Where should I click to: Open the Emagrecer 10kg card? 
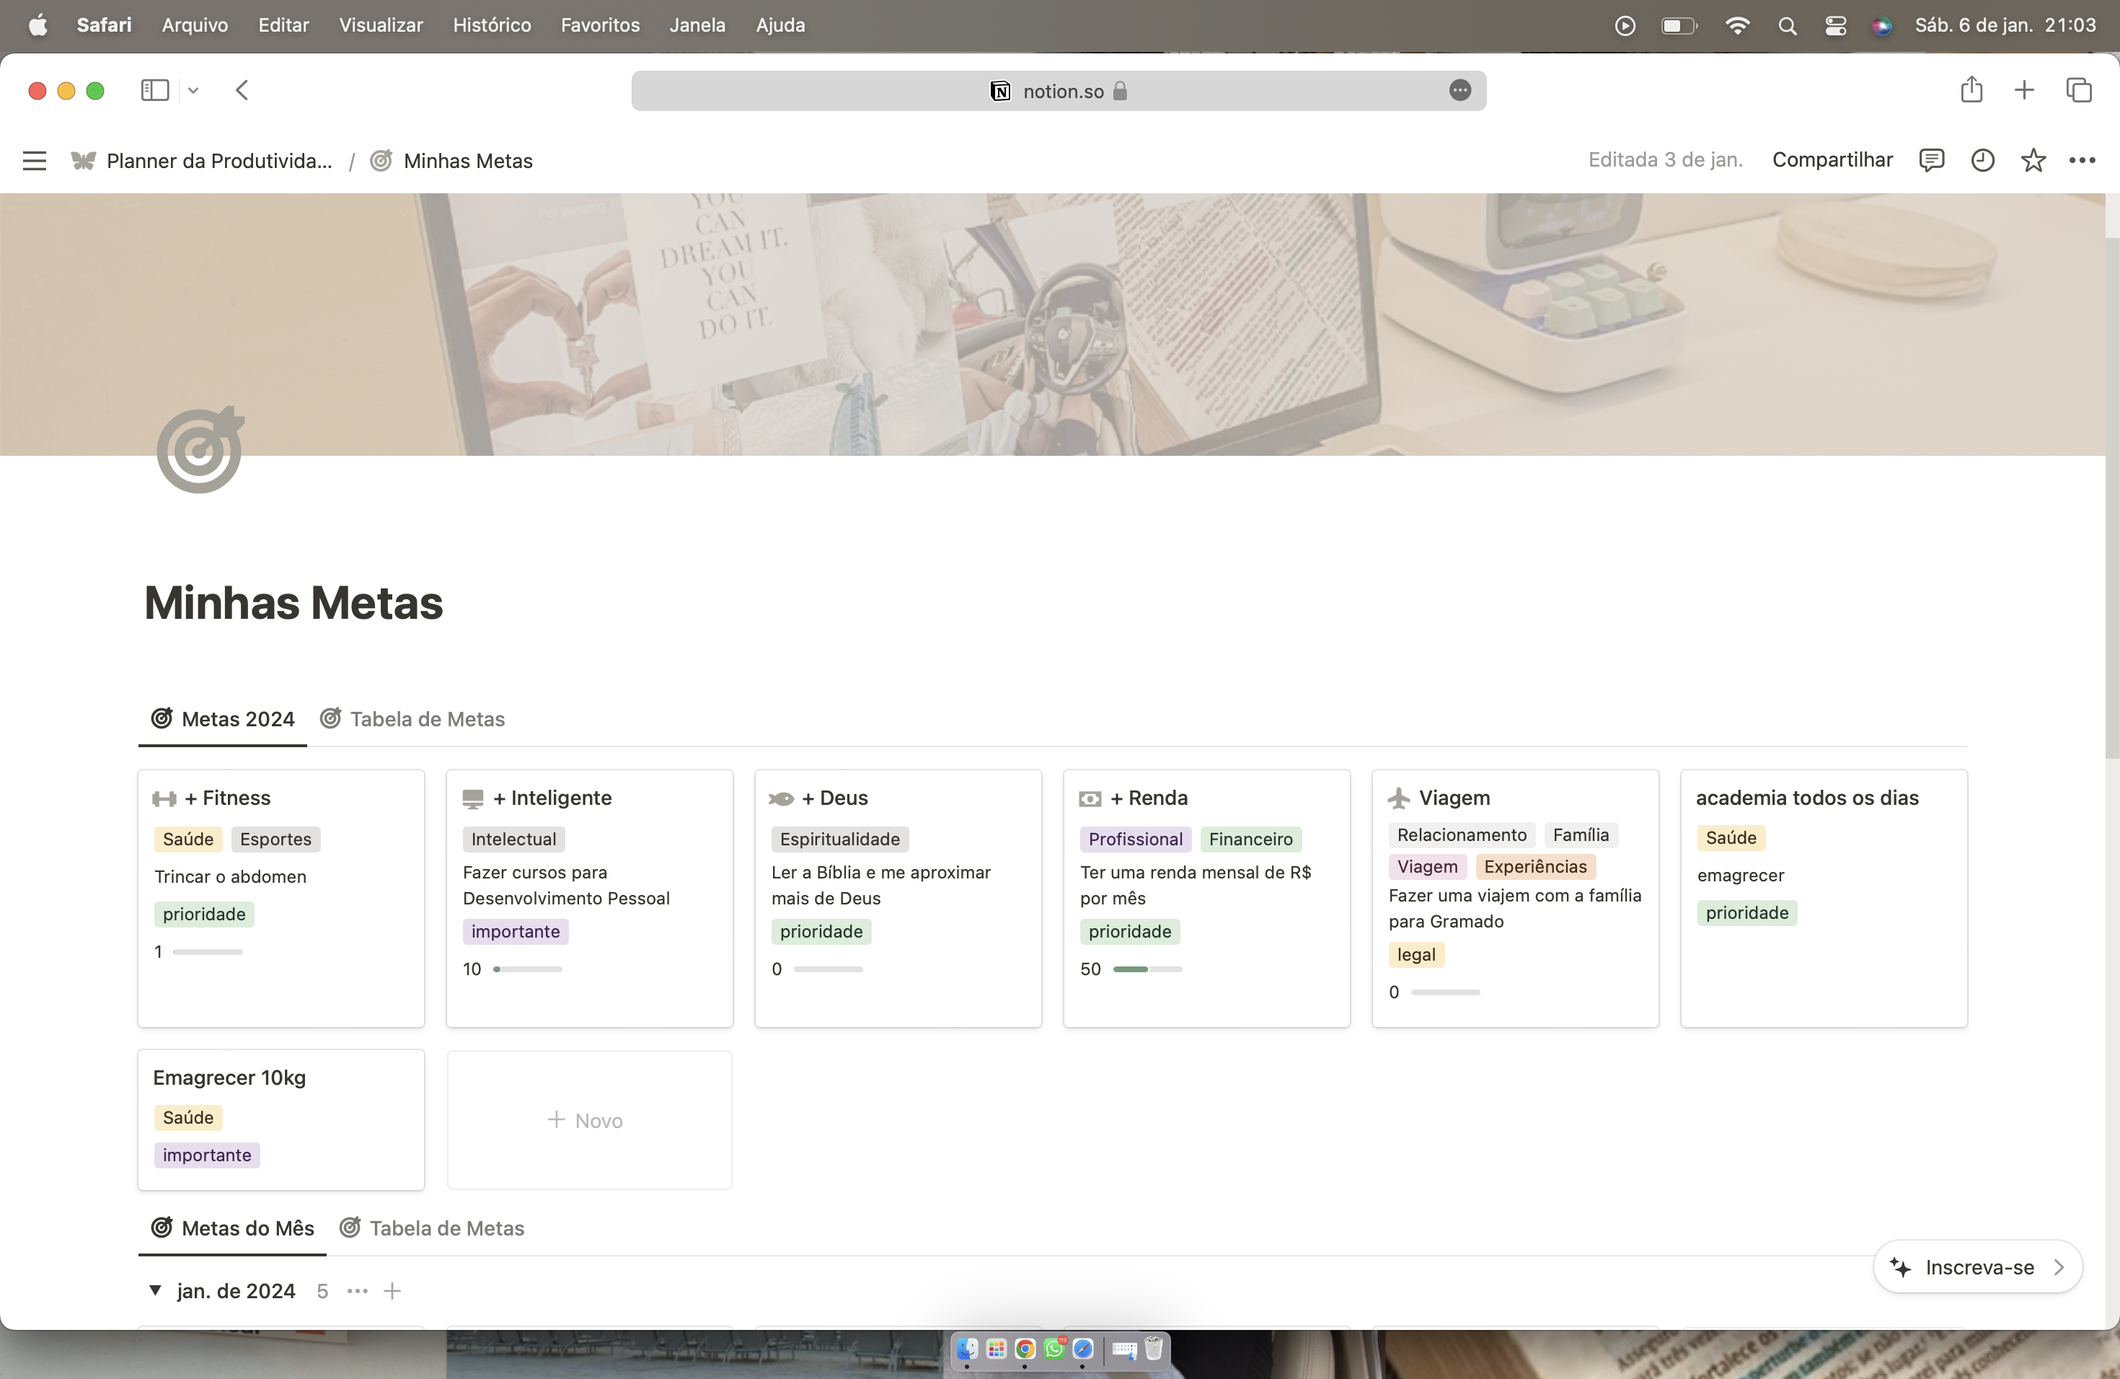[x=281, y=1120]
